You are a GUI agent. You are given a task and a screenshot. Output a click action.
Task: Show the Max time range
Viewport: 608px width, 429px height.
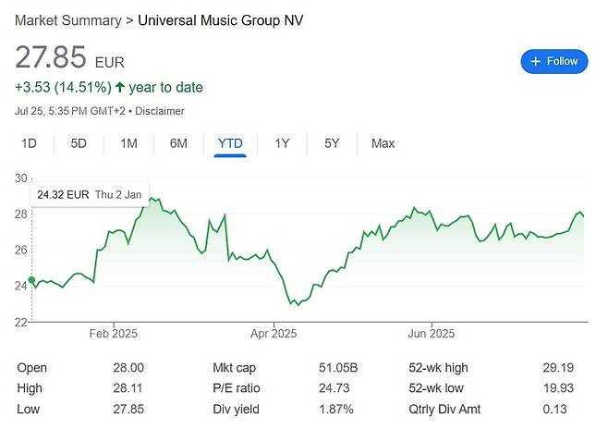click(383, 143)
